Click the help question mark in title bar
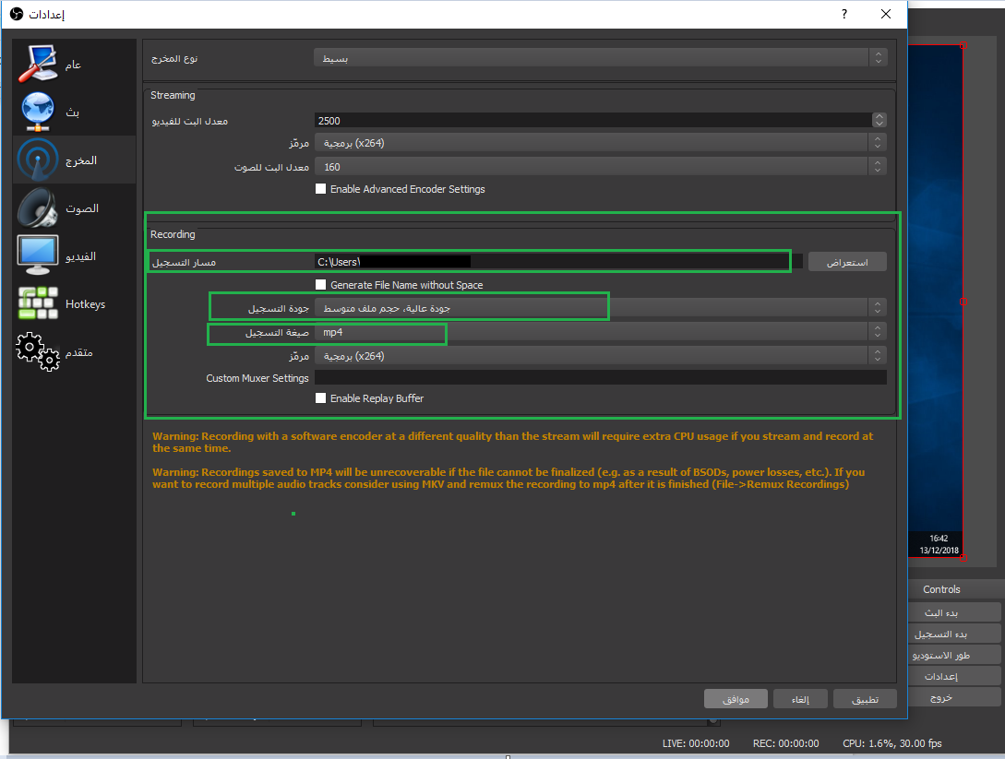1005x759 pixels. pyautogui.click(x=843, y=15)
